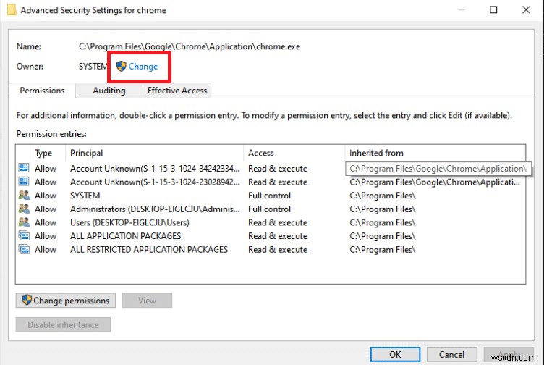Click the grayed-out View button
Image resolution: width=544 pixels, height=365 pixels.
pyautogui.click(x=147, y=301)
